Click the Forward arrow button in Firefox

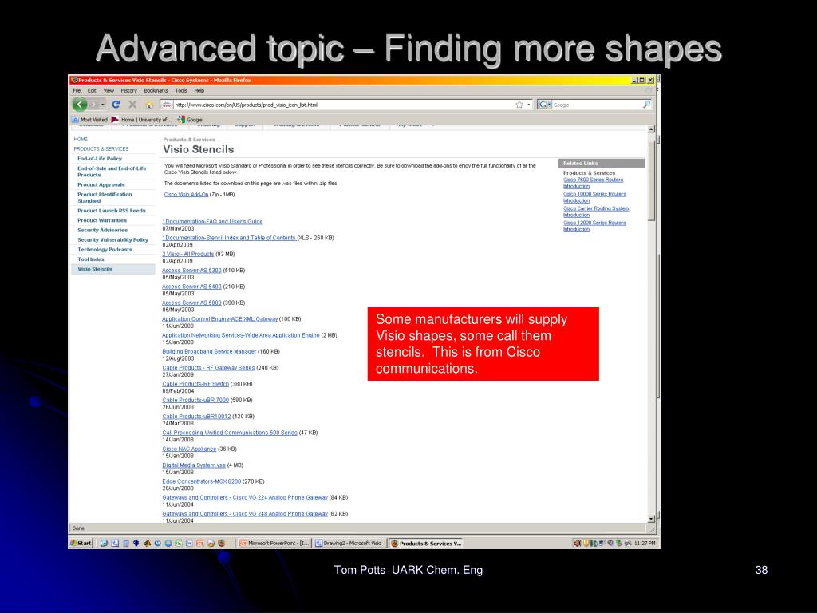[93, 105]
